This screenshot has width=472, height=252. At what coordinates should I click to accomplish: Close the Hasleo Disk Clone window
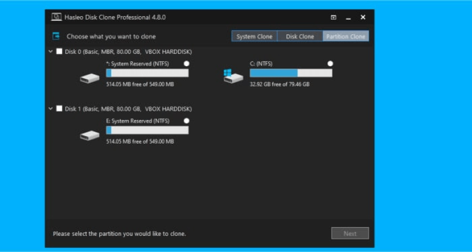click(x=363, y=17)
